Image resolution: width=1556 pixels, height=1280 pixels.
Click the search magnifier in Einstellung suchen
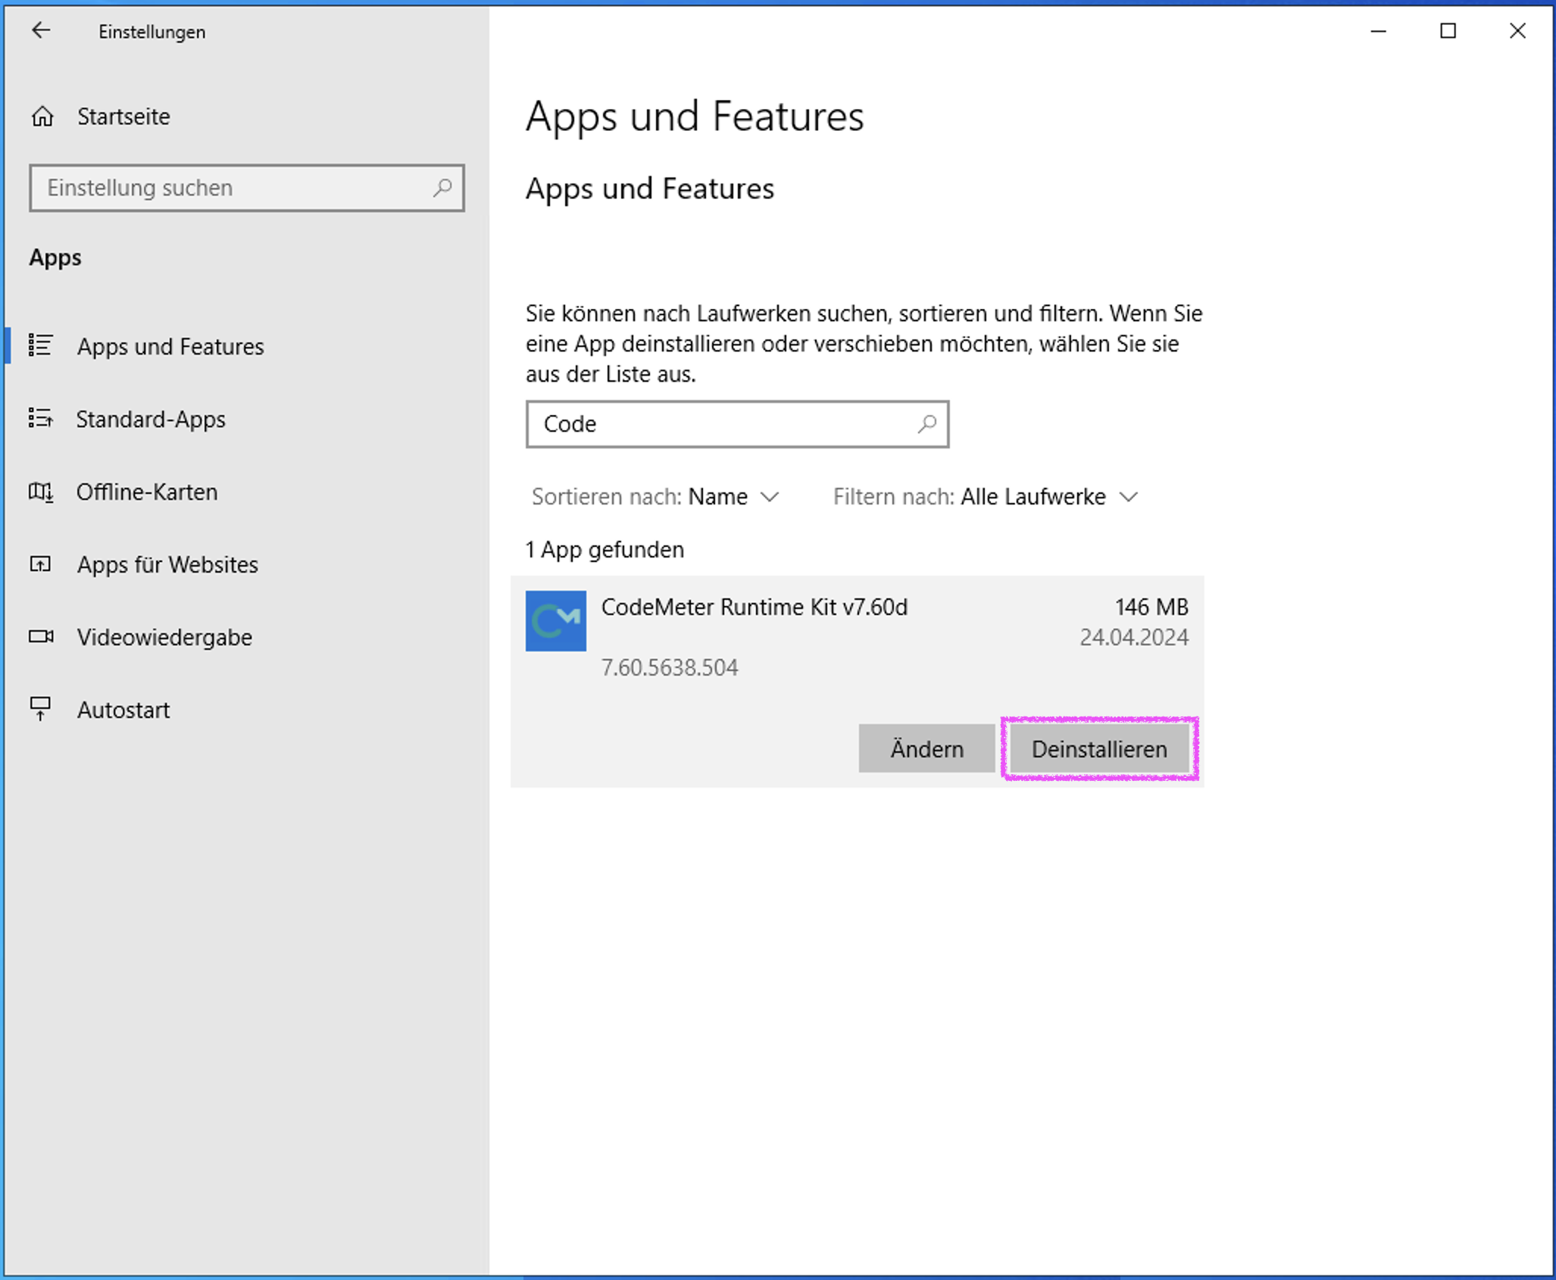click(x=442, y=188)
